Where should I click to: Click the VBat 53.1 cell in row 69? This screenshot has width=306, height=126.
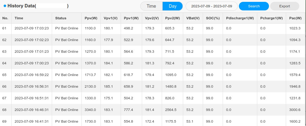(x=190, y=121)
